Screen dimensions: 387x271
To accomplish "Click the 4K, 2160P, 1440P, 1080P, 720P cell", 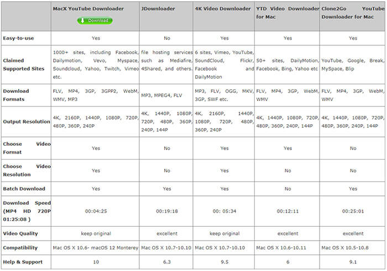I will point(96,122).
